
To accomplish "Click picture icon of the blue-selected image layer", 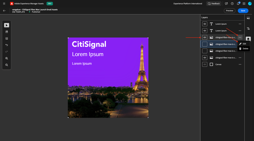I will click(211, 44).
